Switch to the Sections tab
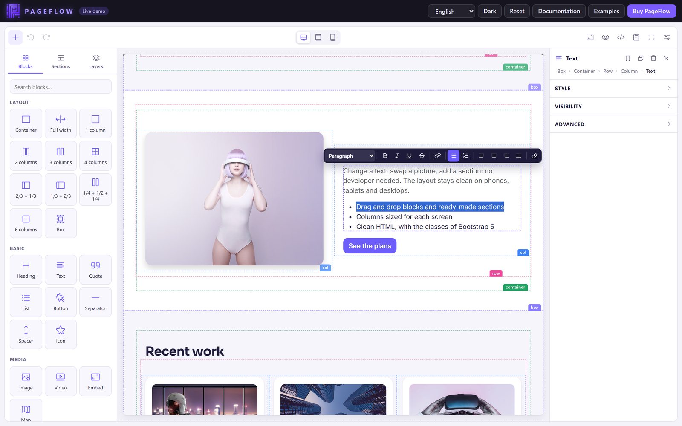The height and width of the screenshot is (426, 682). (61, 62)
